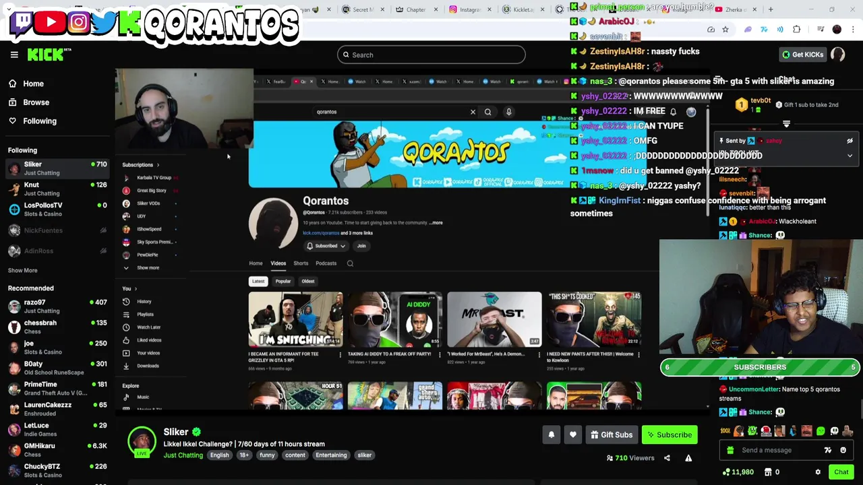Click the Gift Subs button
Image resolution: width=863 pixels, height=485 pixels.
(612, 434)
